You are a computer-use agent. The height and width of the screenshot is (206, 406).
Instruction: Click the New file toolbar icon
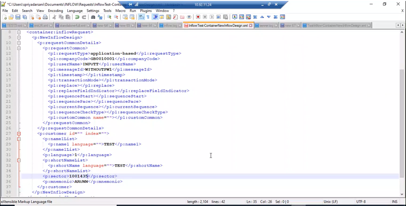point(4,17)
